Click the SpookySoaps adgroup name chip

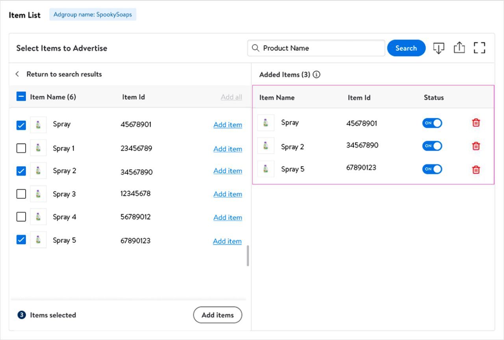click(x=93, y=14)
